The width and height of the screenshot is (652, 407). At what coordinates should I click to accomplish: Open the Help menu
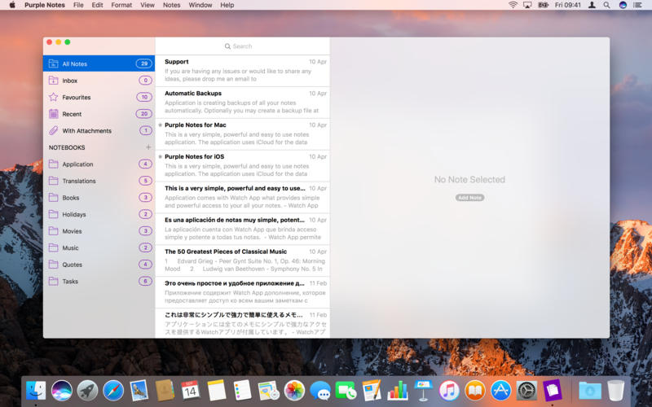click(227, 5)
